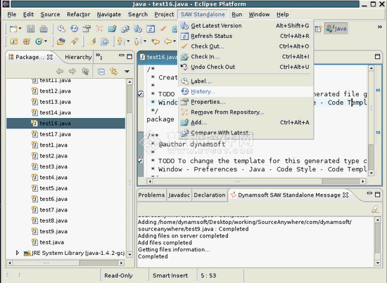Click the SAW Label toolbar icon
Viewport: 387px width, 283px height.
pyautogui.click(x=61, y=29)
